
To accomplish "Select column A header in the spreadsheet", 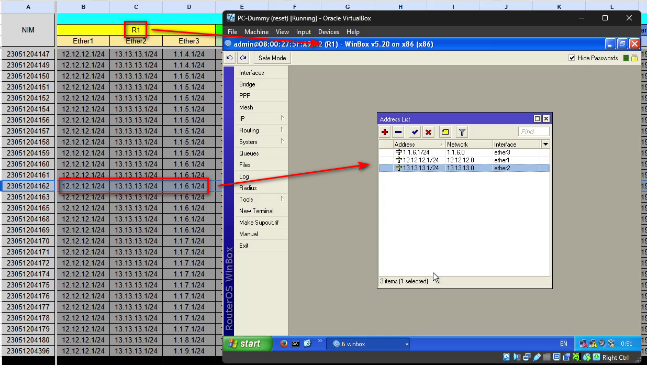I will click(x=28, y=7).
